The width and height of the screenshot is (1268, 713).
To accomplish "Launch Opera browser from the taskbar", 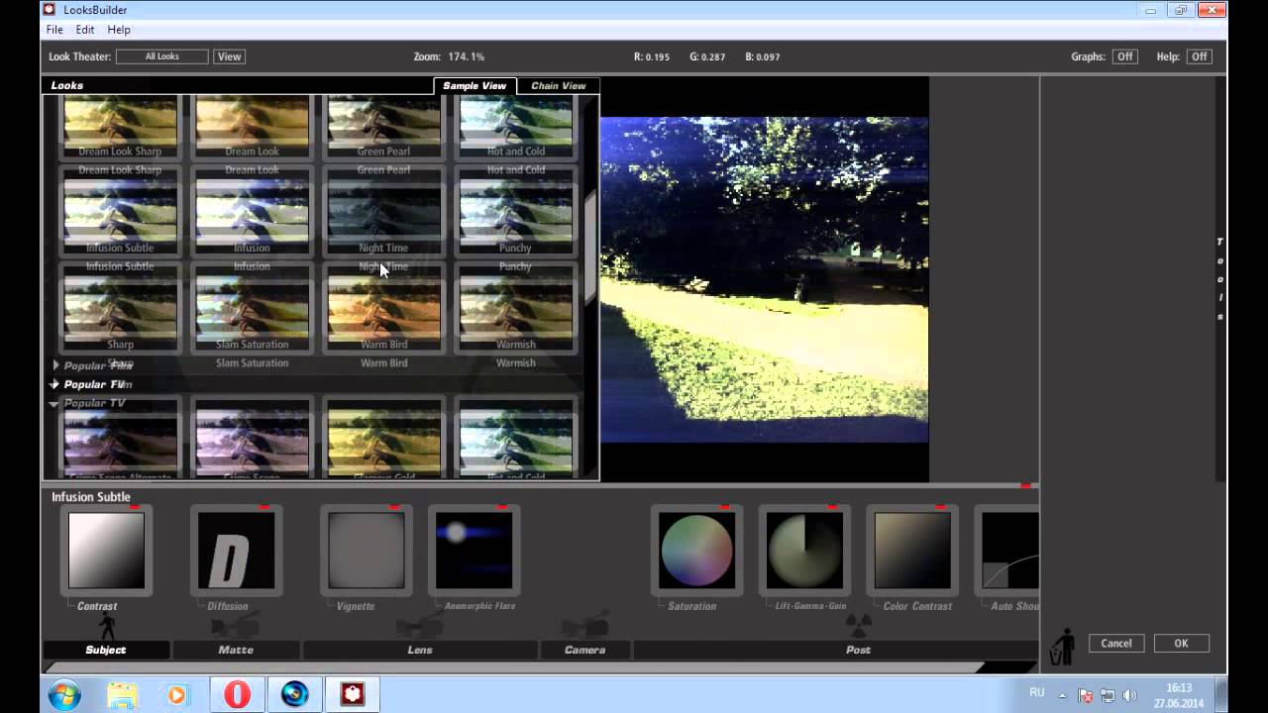I will pos(237,694).
